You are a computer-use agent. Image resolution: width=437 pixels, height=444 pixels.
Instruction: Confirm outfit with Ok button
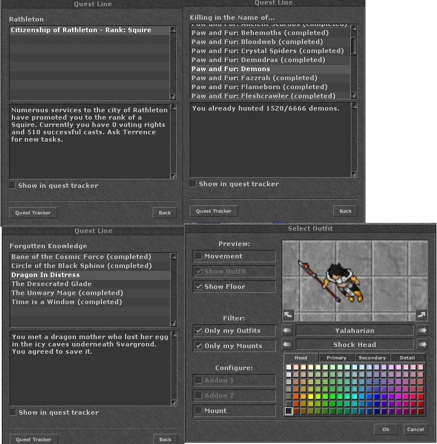point(386,429)
